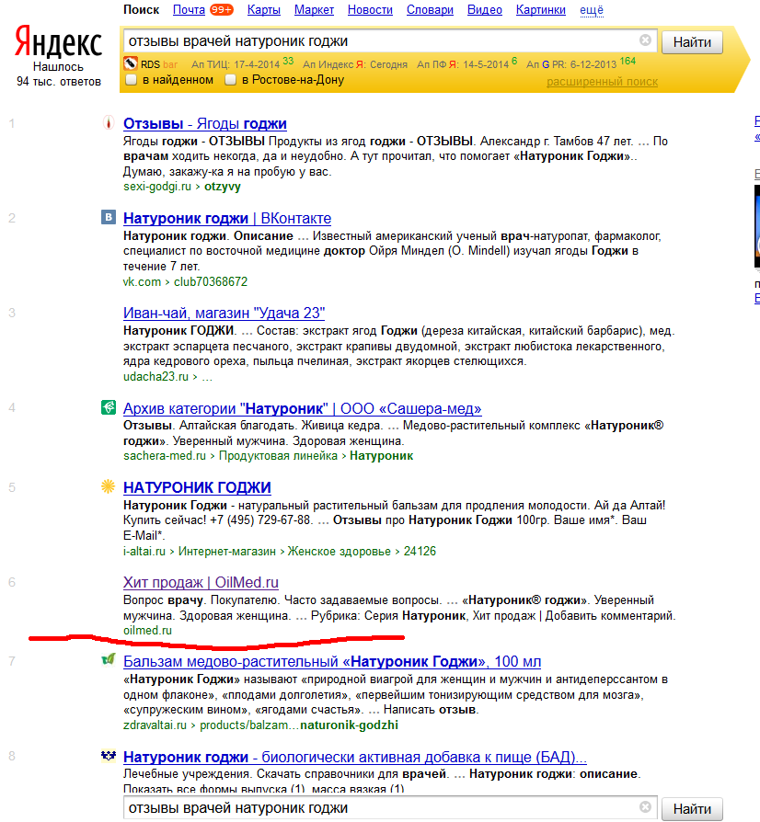The height and width of the screenshot is (822, 760).
Task: Open result 'Натуроник годжи - биологически активная добавка'
Action: (355, 757)
